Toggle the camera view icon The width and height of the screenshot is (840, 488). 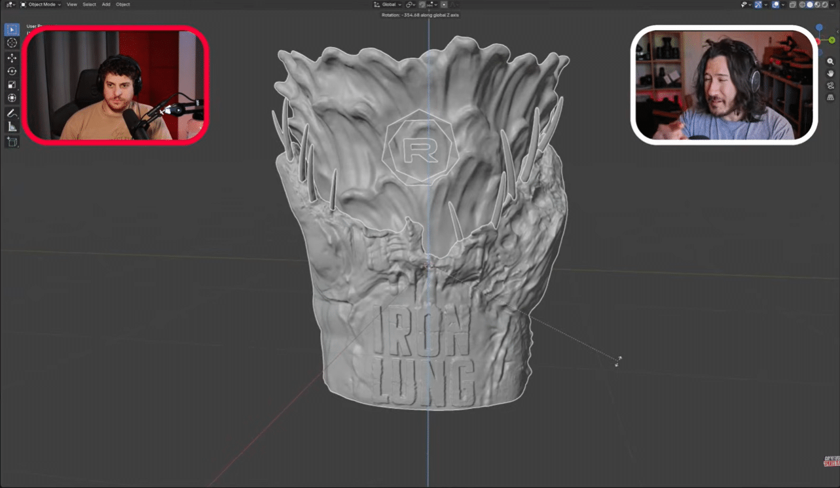(830, 85)
